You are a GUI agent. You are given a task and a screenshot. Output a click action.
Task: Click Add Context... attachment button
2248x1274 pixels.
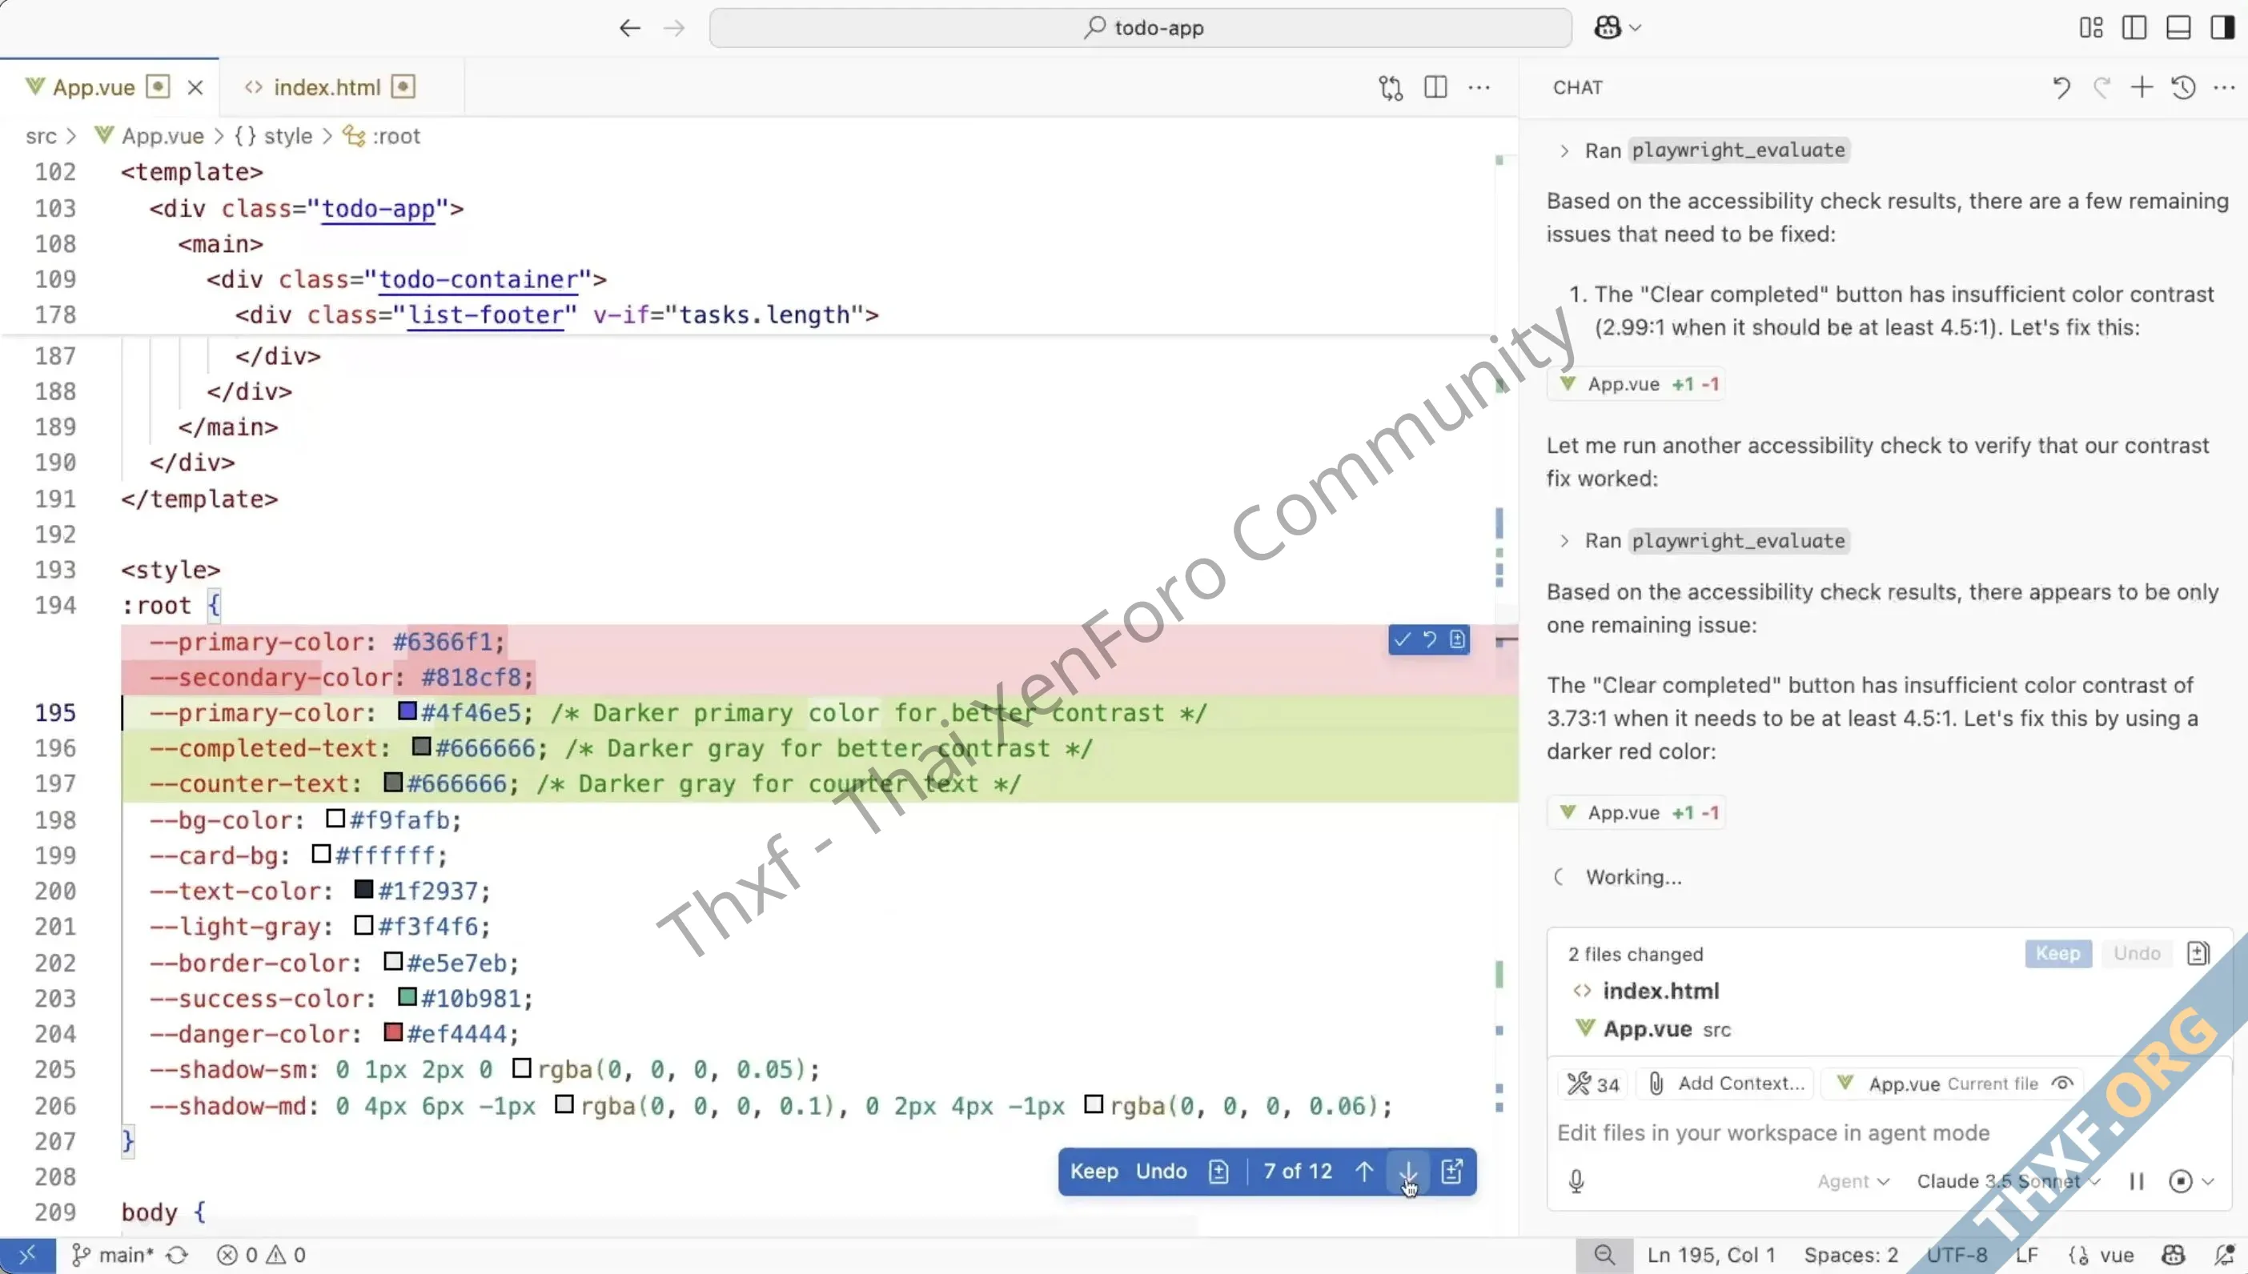click(x=1727, y=1084)
